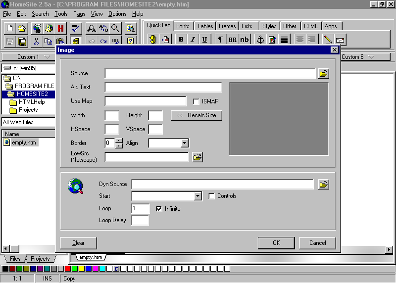Check the Controls checkbox

point(212,196)
